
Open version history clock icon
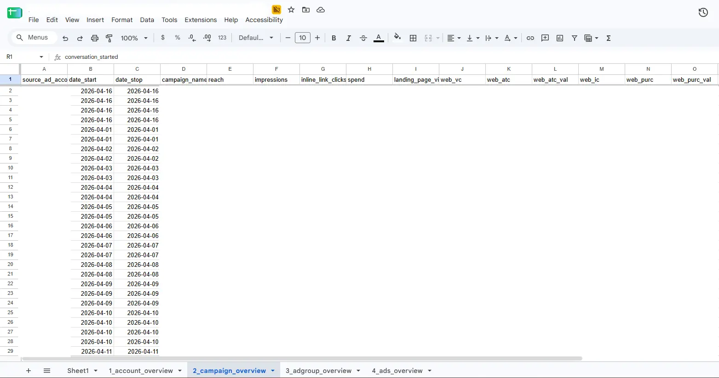pyautogui.click(x=703, y=13)
